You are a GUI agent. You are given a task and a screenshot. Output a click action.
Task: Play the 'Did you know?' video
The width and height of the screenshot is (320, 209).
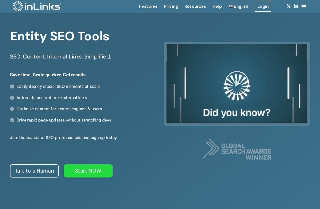(237, 84)
